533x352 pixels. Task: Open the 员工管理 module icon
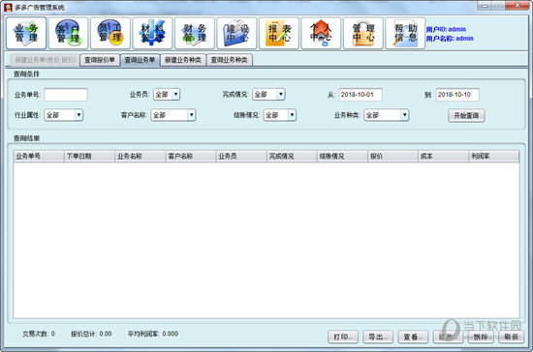(x=110, y=33)
